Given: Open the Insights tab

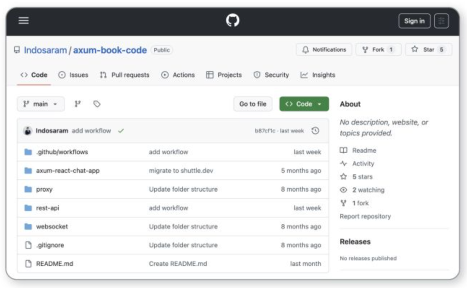Looking at the screenshot, I should point(318,75).
